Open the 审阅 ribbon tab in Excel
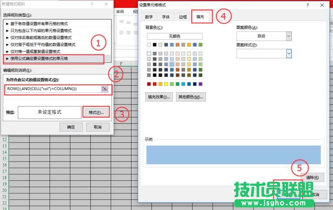 pyautogui.click(x=120, y=12)
